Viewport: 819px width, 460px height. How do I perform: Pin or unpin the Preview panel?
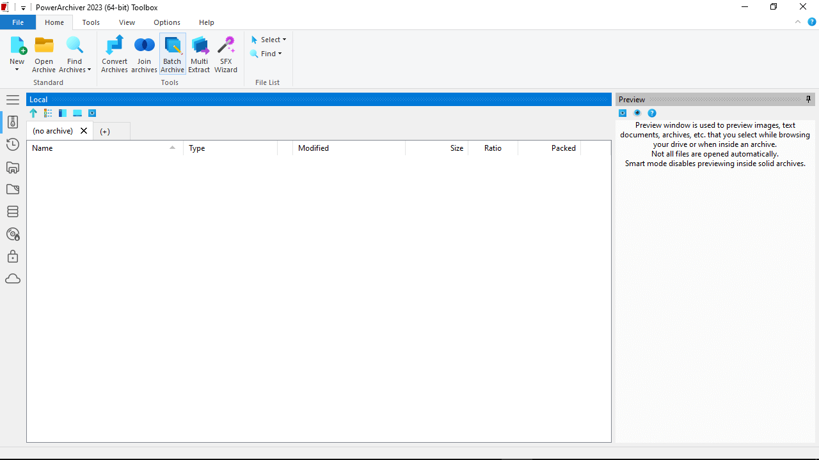(809, 99)
